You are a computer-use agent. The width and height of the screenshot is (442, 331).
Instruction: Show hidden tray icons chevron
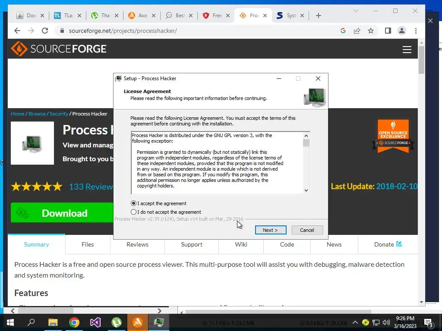pyautogui.click(x=355, y=322)
